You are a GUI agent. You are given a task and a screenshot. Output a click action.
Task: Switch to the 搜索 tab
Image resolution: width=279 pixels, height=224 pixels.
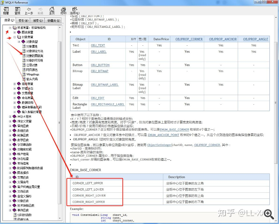click(x=38, y=20)
